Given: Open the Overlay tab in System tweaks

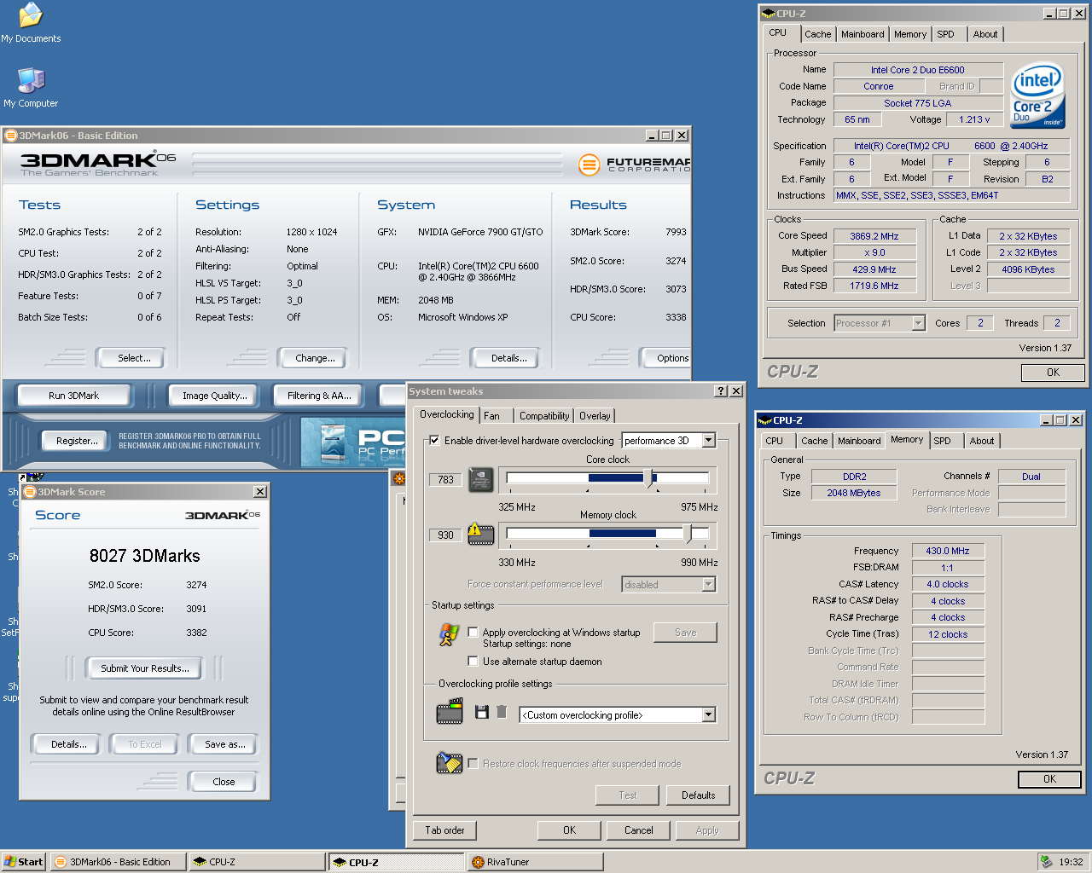Looking at the screenshot, I should point(595,416).
